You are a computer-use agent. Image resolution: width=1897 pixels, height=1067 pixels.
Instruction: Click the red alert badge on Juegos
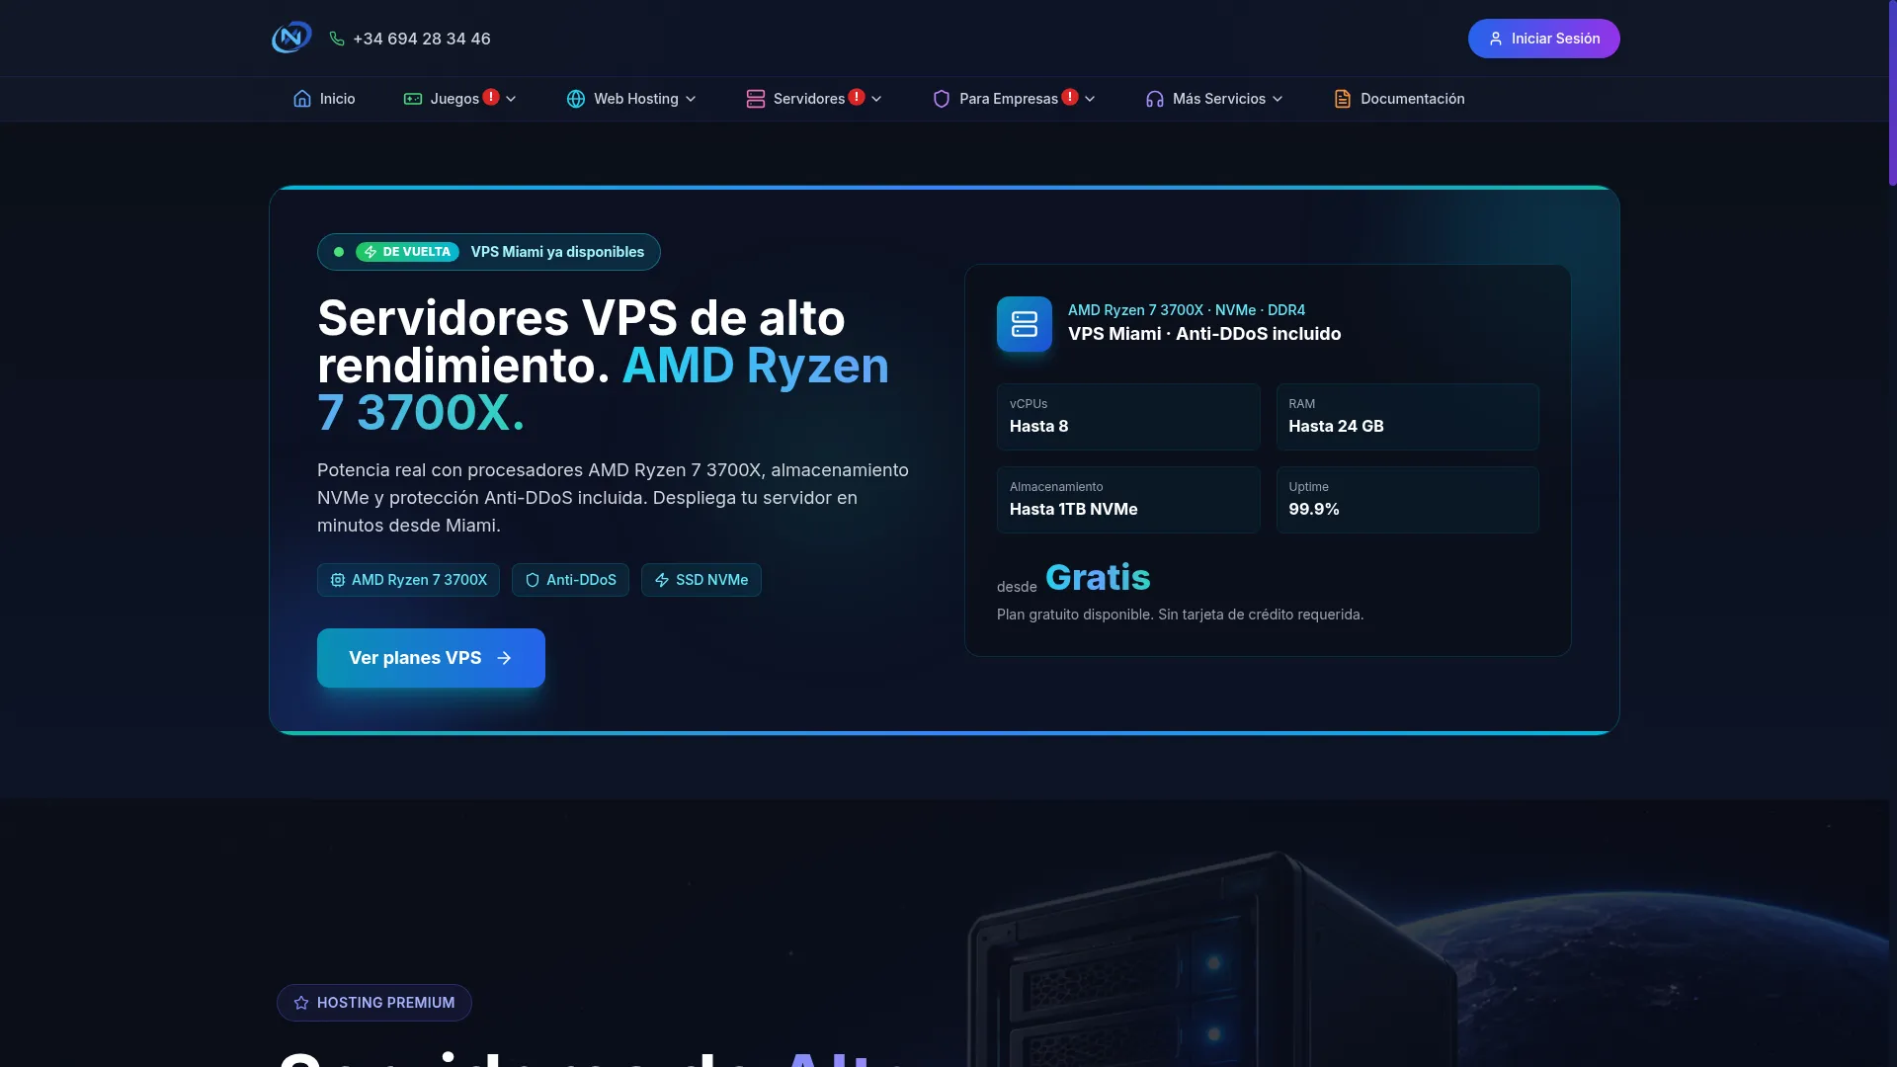[491, 97]
